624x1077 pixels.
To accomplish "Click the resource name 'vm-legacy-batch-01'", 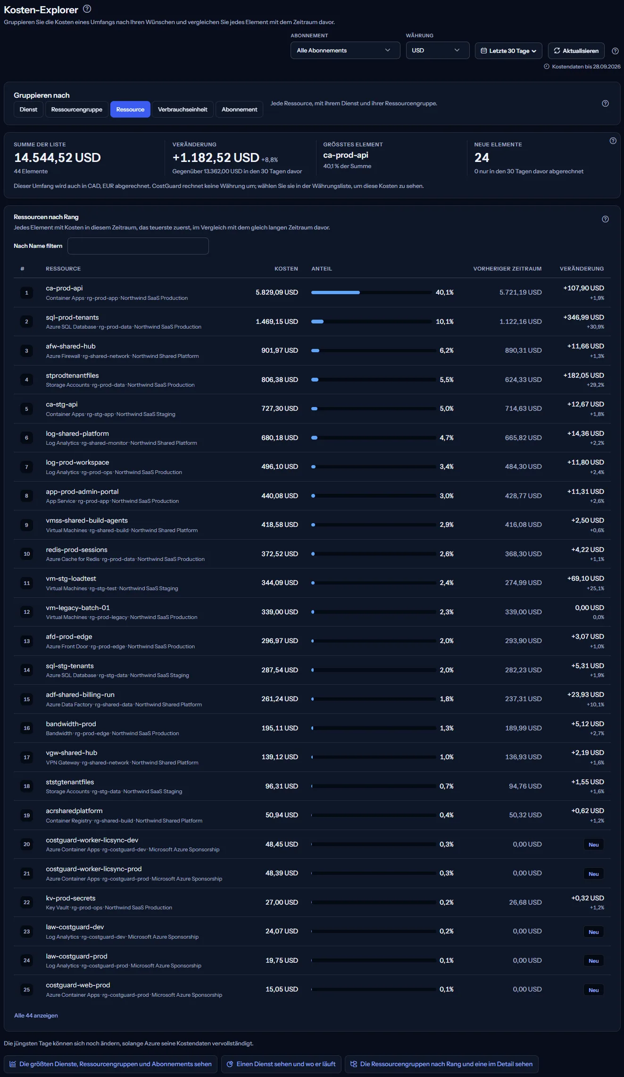I will (78, 608).
